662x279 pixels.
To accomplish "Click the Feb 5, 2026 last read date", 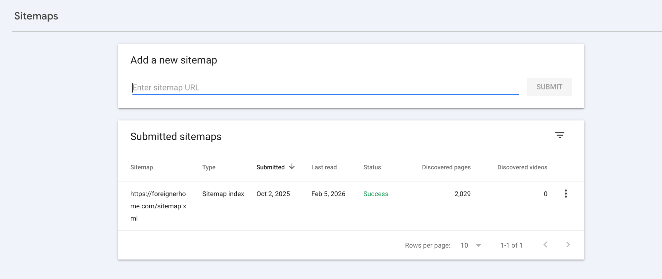I will click(328, 194).
